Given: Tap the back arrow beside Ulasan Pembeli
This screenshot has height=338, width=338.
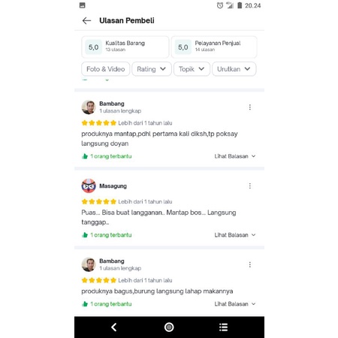Looking at the screenshot, I should click(x=86, y=20).
